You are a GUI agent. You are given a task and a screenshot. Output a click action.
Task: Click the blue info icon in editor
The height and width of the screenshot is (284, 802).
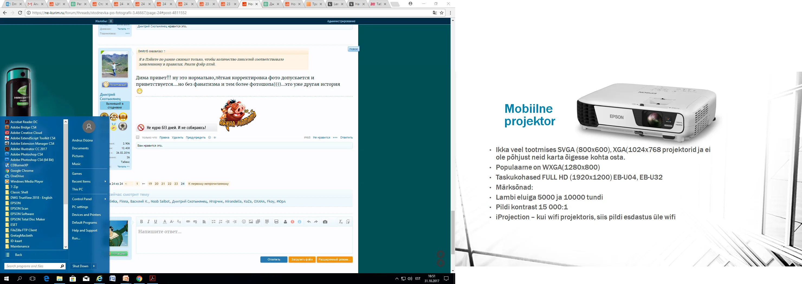tap(299, 222)
